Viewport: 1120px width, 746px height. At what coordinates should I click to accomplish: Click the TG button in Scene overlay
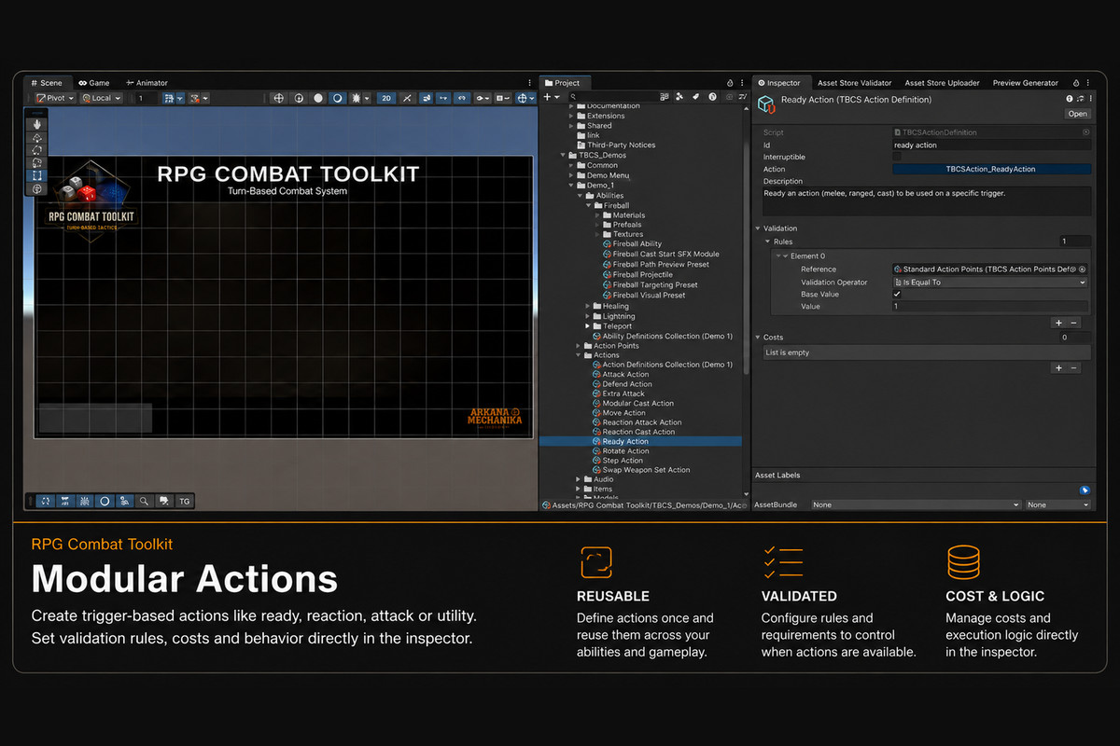click(184, 501)
